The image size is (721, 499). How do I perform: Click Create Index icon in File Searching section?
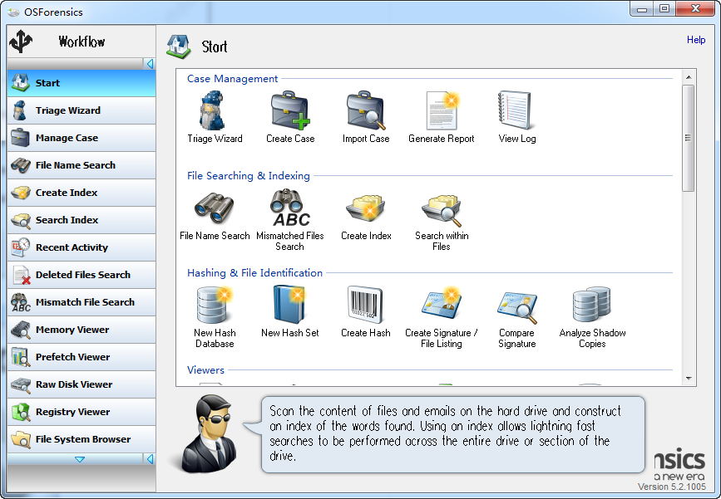[366, 209]
